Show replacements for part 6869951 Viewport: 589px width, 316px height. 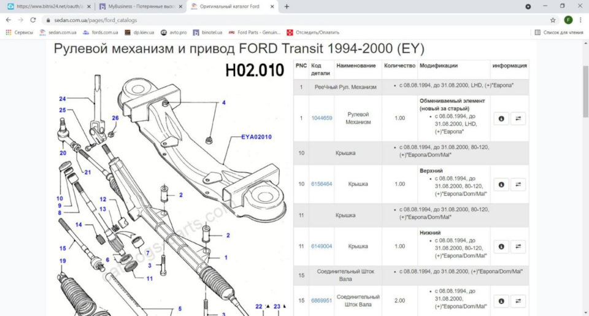pyautogui.click(x=518, y=301)
